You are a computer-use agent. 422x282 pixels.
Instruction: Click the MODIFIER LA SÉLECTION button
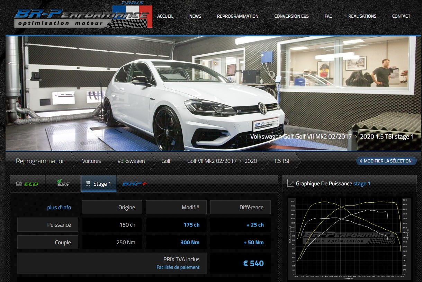(386, 161)
